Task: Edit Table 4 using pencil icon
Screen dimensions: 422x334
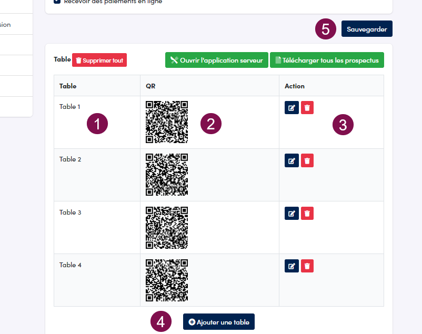Action: (292, 266)
